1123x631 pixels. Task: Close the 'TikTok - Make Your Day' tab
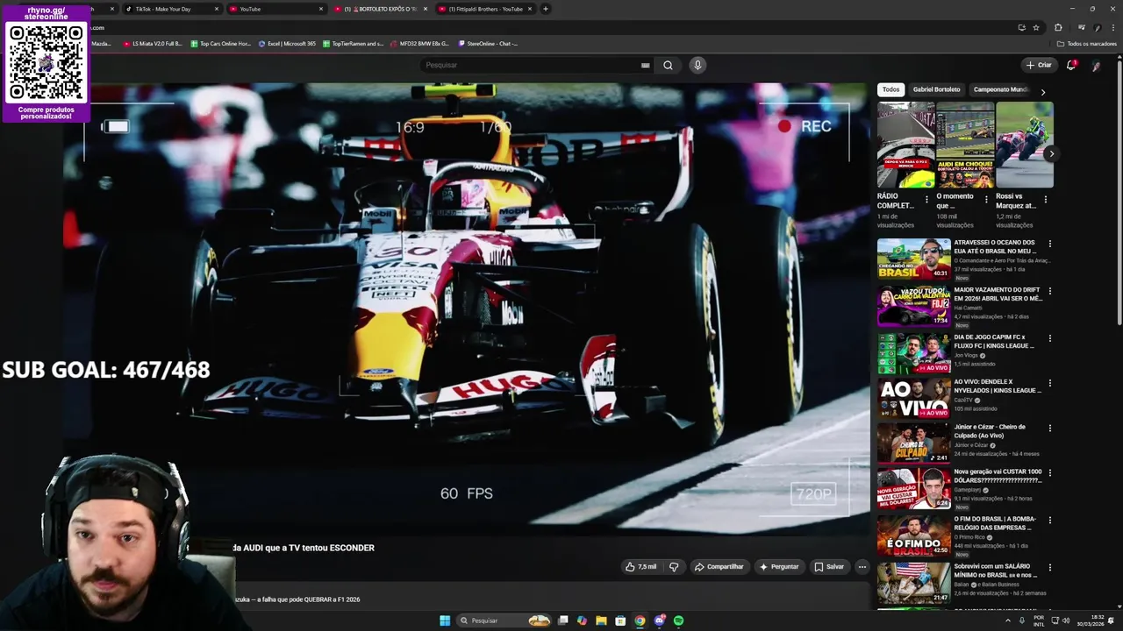point(217,9)
